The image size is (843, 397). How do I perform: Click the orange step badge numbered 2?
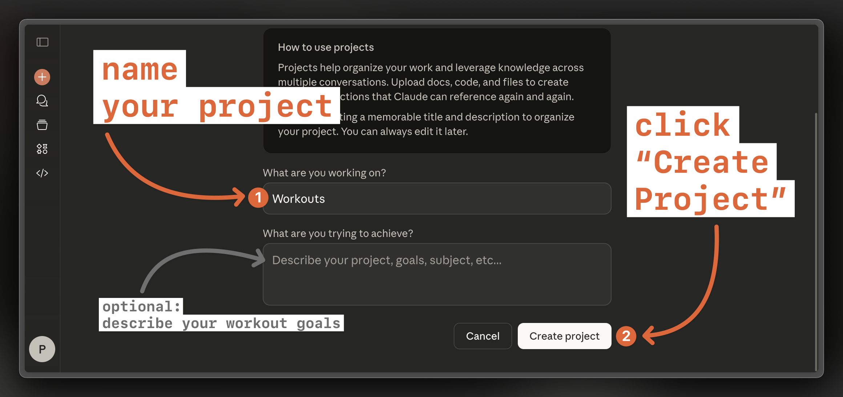point(626,336)
